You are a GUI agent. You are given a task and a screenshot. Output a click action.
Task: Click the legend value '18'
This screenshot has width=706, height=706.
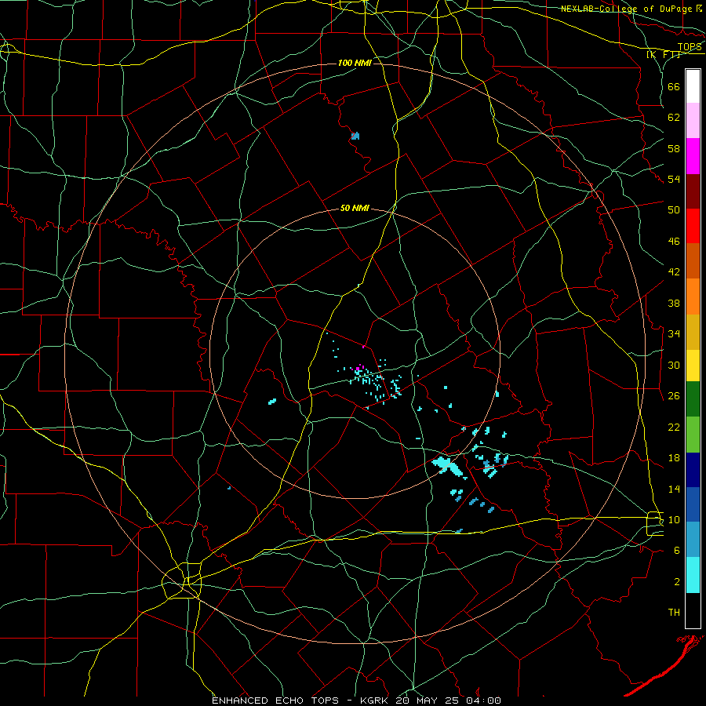674,458
